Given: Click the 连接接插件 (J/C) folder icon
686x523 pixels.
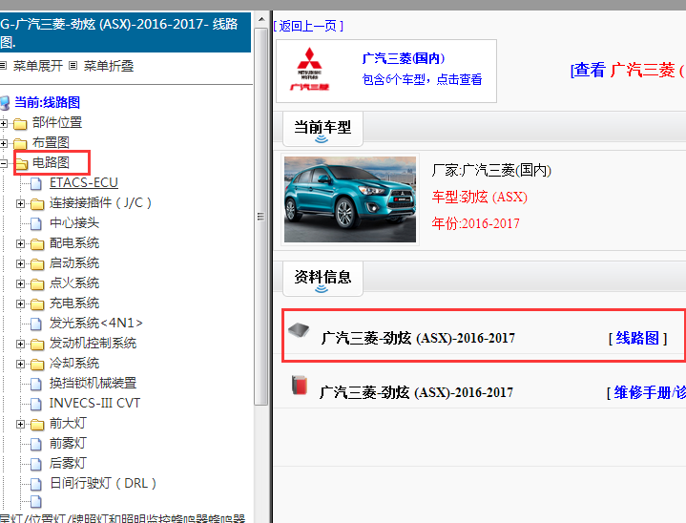Looking at the screenshot, I should 37,204.
